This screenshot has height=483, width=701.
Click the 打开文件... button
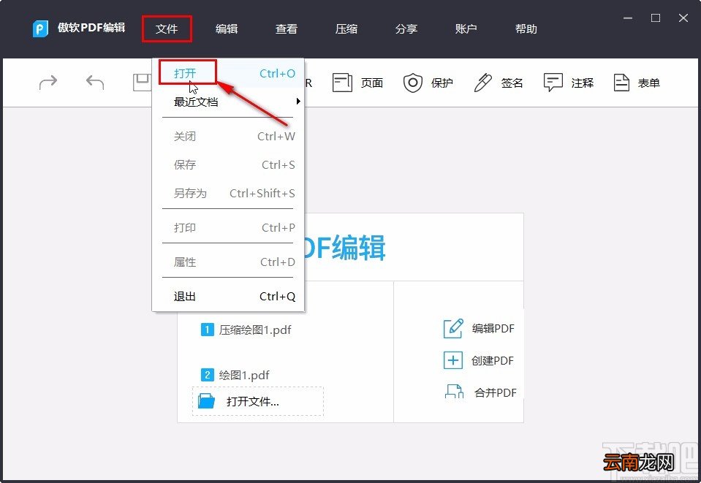[258, 401]
